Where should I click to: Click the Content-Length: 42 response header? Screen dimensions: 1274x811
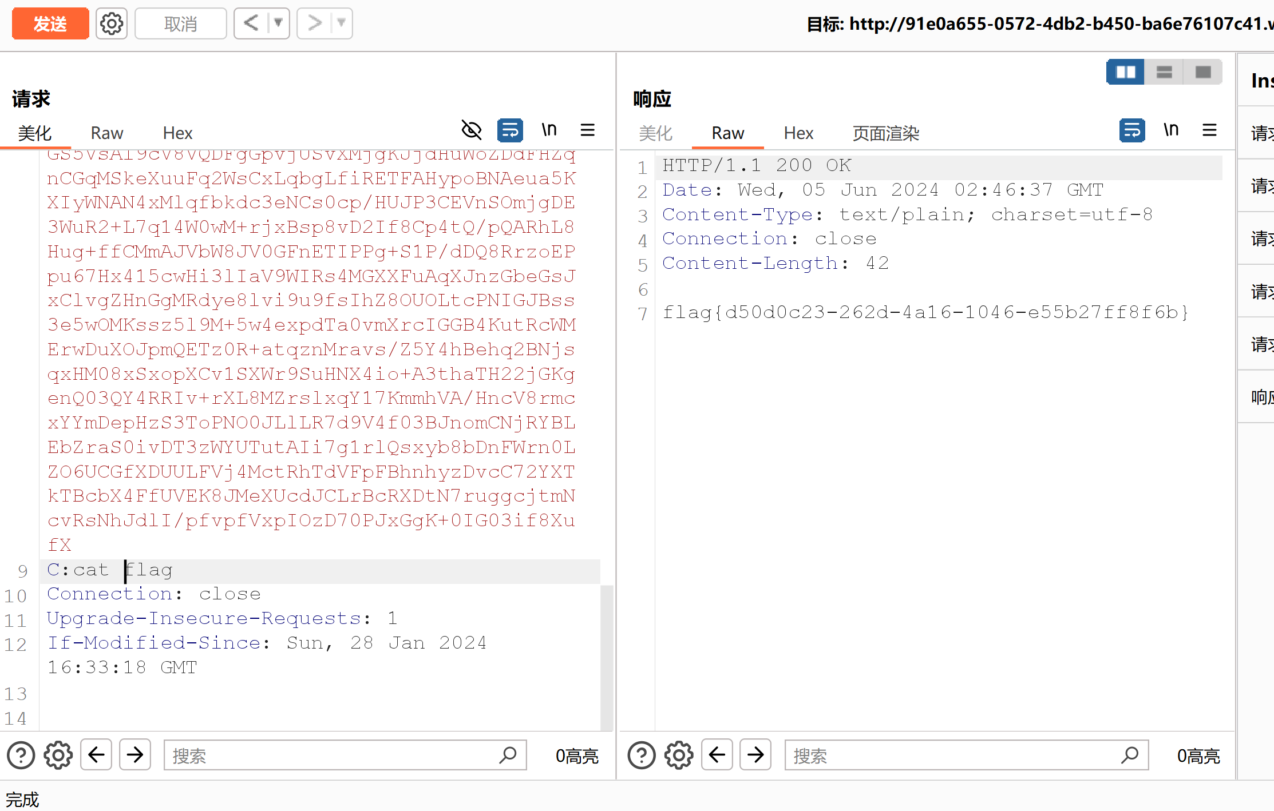point(776,264)
